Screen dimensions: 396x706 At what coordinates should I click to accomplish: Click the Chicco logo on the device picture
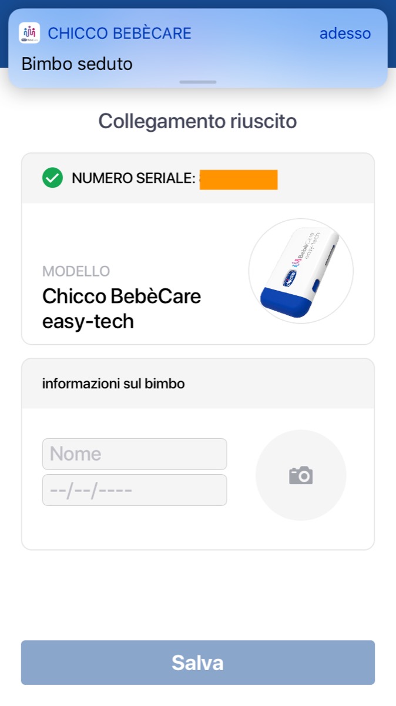click(x=290, y=278)
